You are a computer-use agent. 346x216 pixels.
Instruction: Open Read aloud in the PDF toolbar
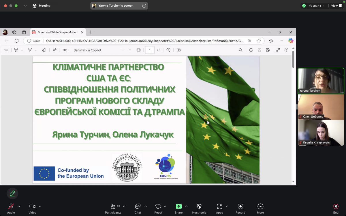tap(54, 50)
